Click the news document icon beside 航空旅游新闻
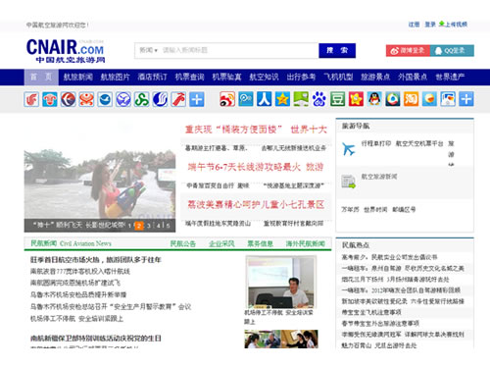The image size is (490, 368). pyautogui.click(x=348, y=182)
